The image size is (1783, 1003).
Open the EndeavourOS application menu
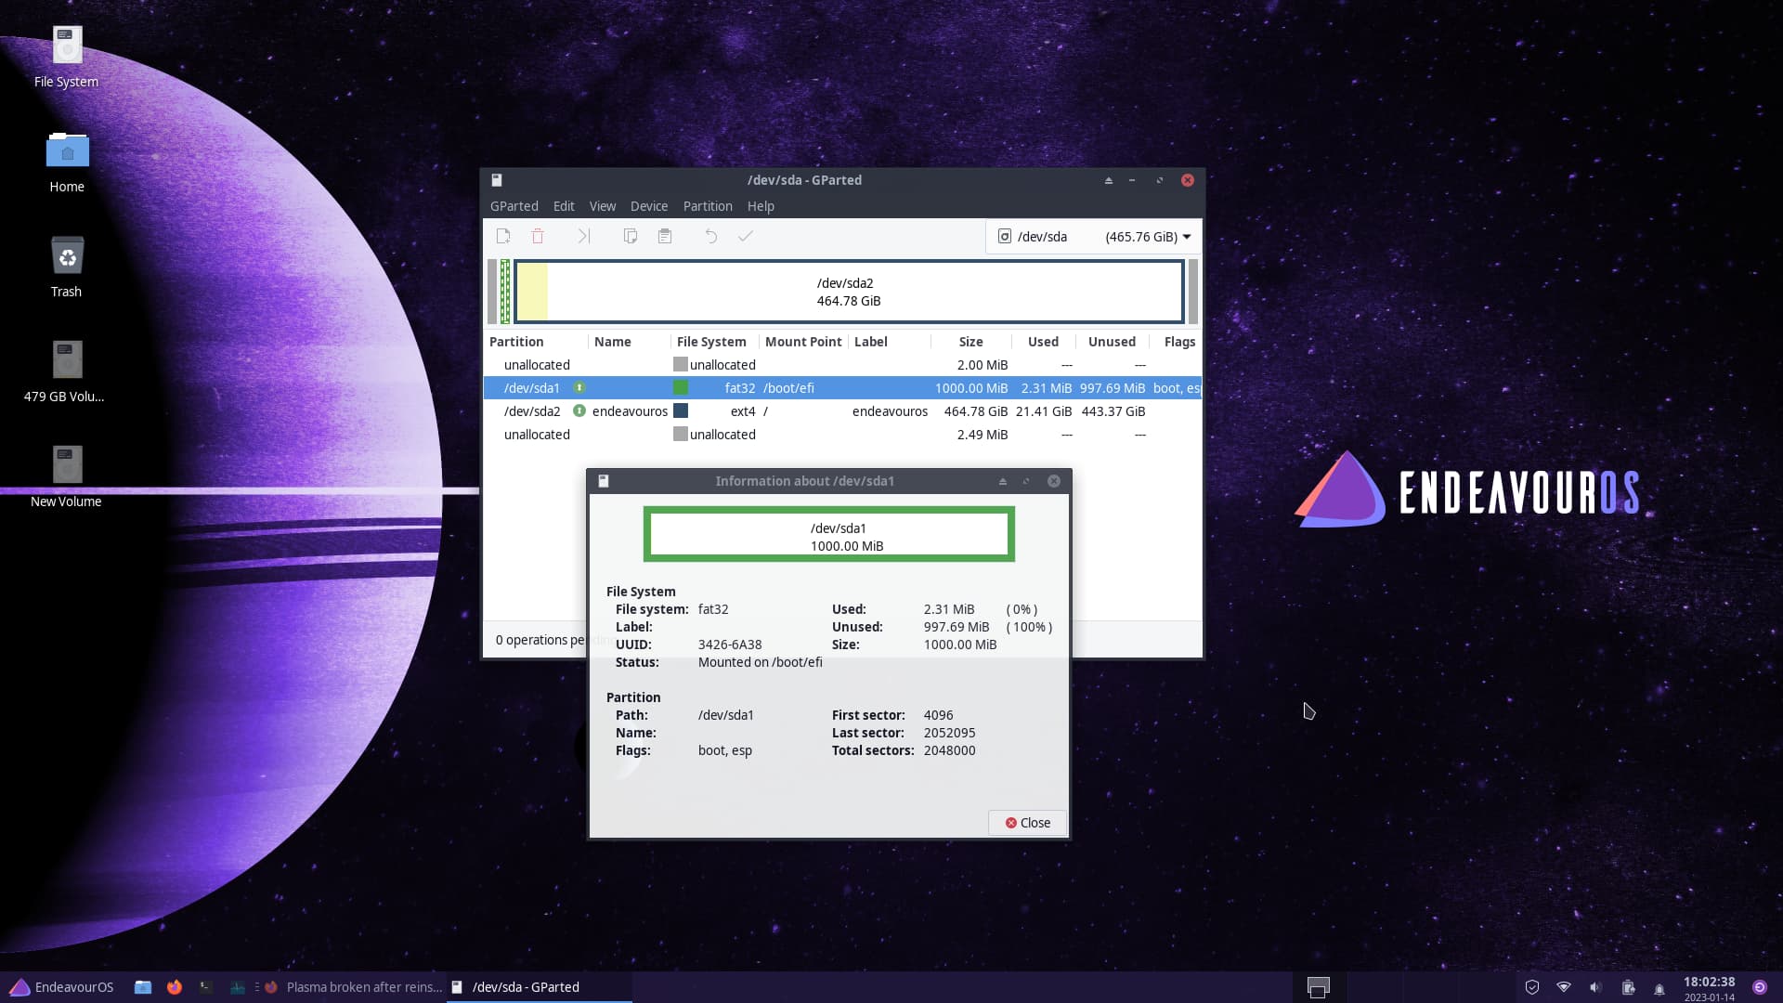pos(61,987)
